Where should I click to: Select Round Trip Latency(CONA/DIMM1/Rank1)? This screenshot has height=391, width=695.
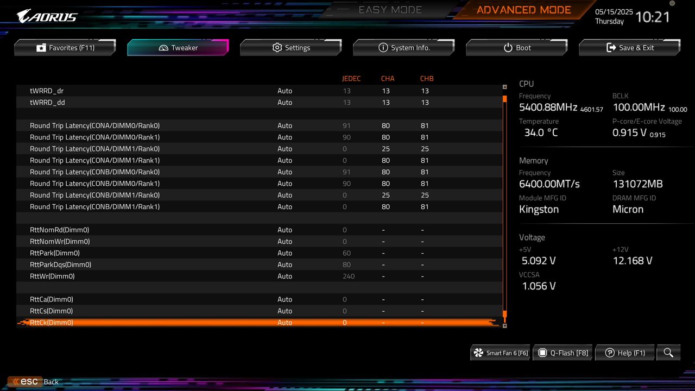point(260,160)
